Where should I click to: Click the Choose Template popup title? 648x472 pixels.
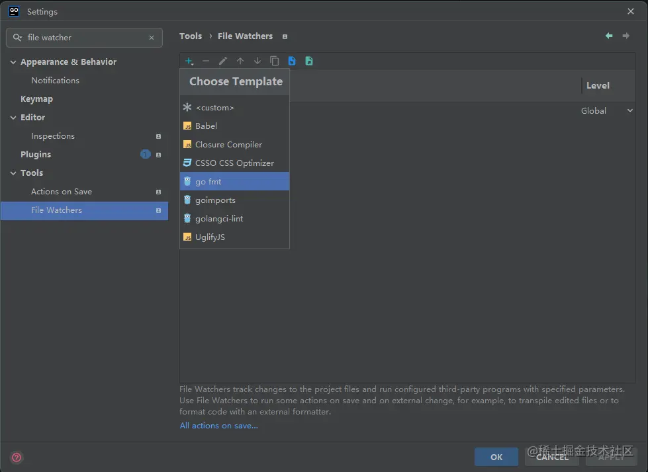point(236,81)
